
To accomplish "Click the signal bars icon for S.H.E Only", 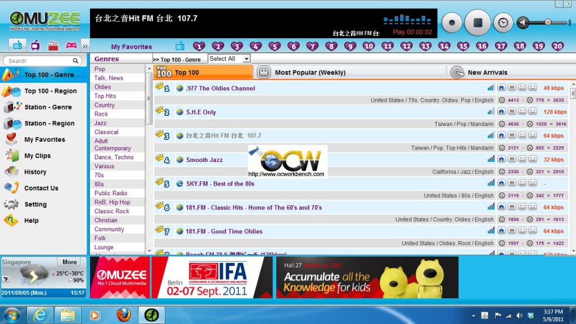I will [x=490, y=112].
